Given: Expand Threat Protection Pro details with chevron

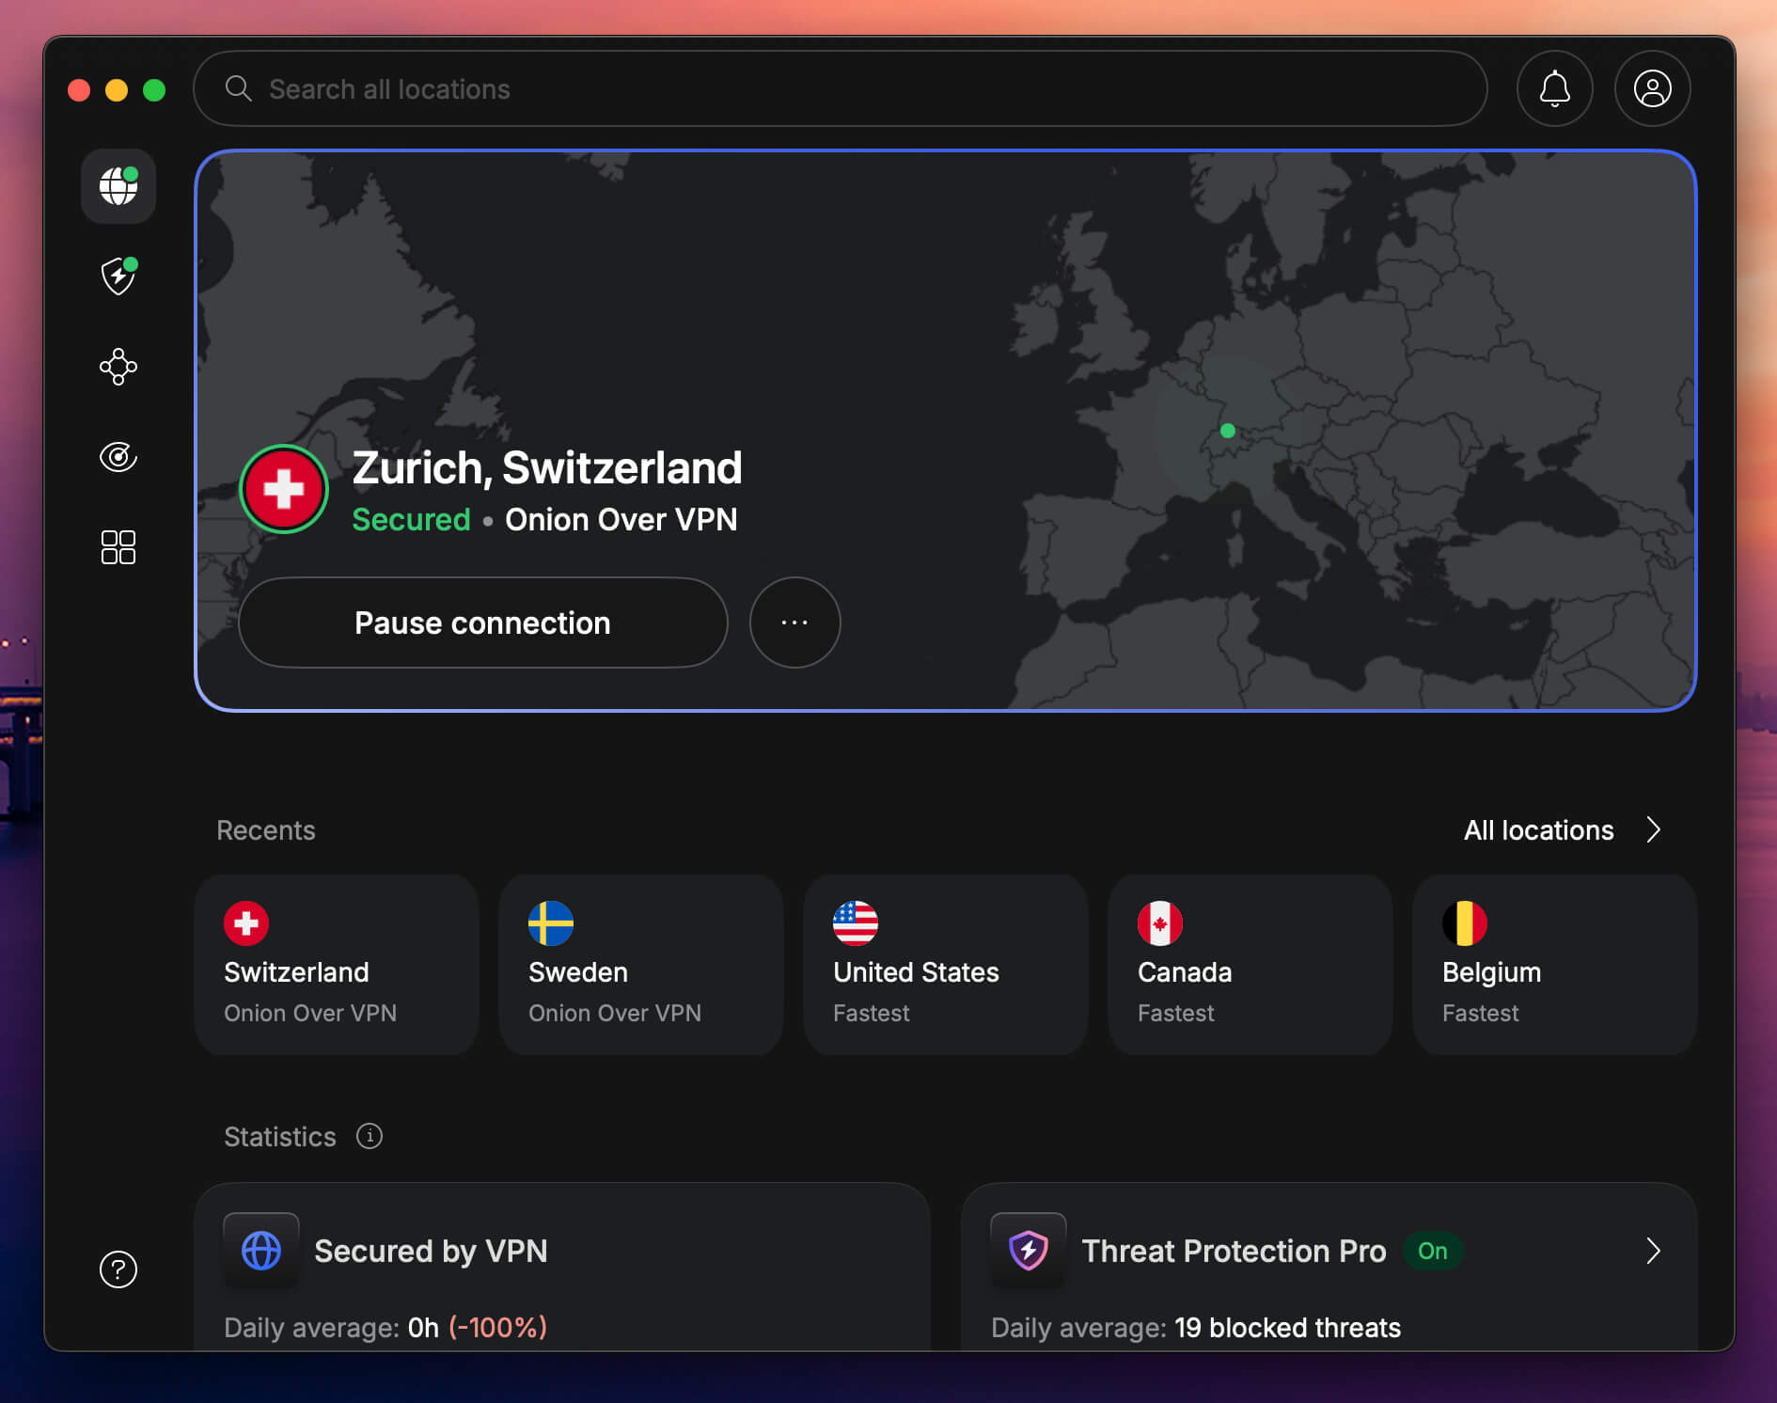Looking at the screenshot, I should (x=1653, y=1252).
